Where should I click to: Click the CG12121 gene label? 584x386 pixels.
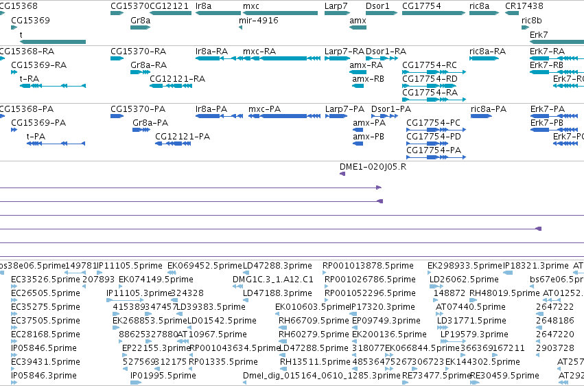169,6
